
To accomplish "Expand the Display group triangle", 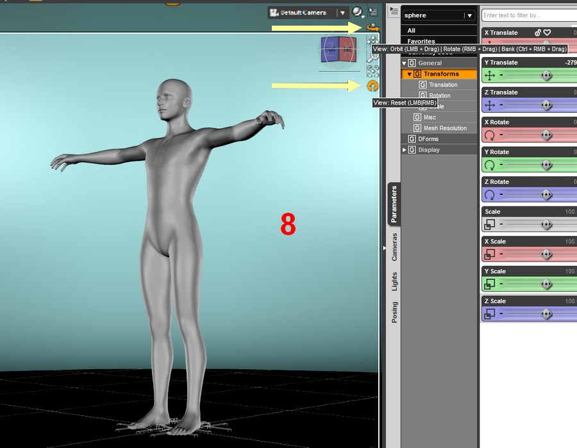I will 404,150.
